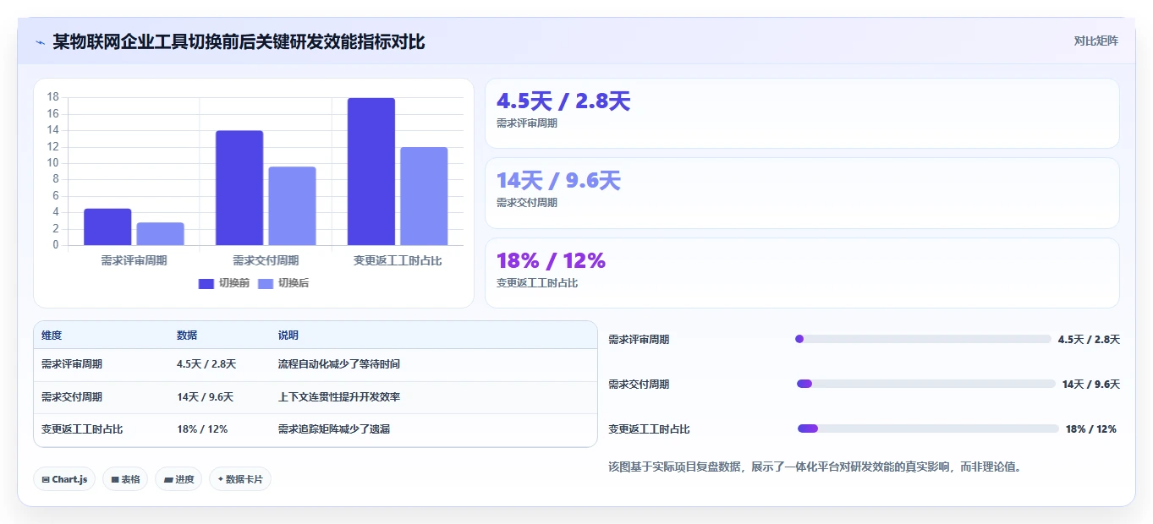This screenshot has width=1153, height=524.
Task: Click the 切换前 bar for 变更返工工时占比
Action: click(x=371, y=172)
